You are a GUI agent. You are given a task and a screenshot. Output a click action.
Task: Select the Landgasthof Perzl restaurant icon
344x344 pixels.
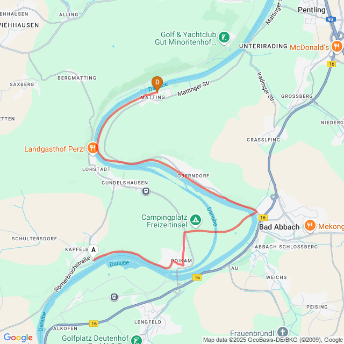click(93, 148)
